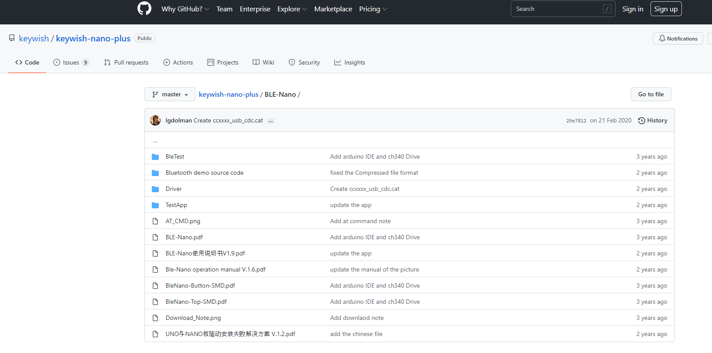
Task: Click the git branch icon on master button
Action: 155,94
